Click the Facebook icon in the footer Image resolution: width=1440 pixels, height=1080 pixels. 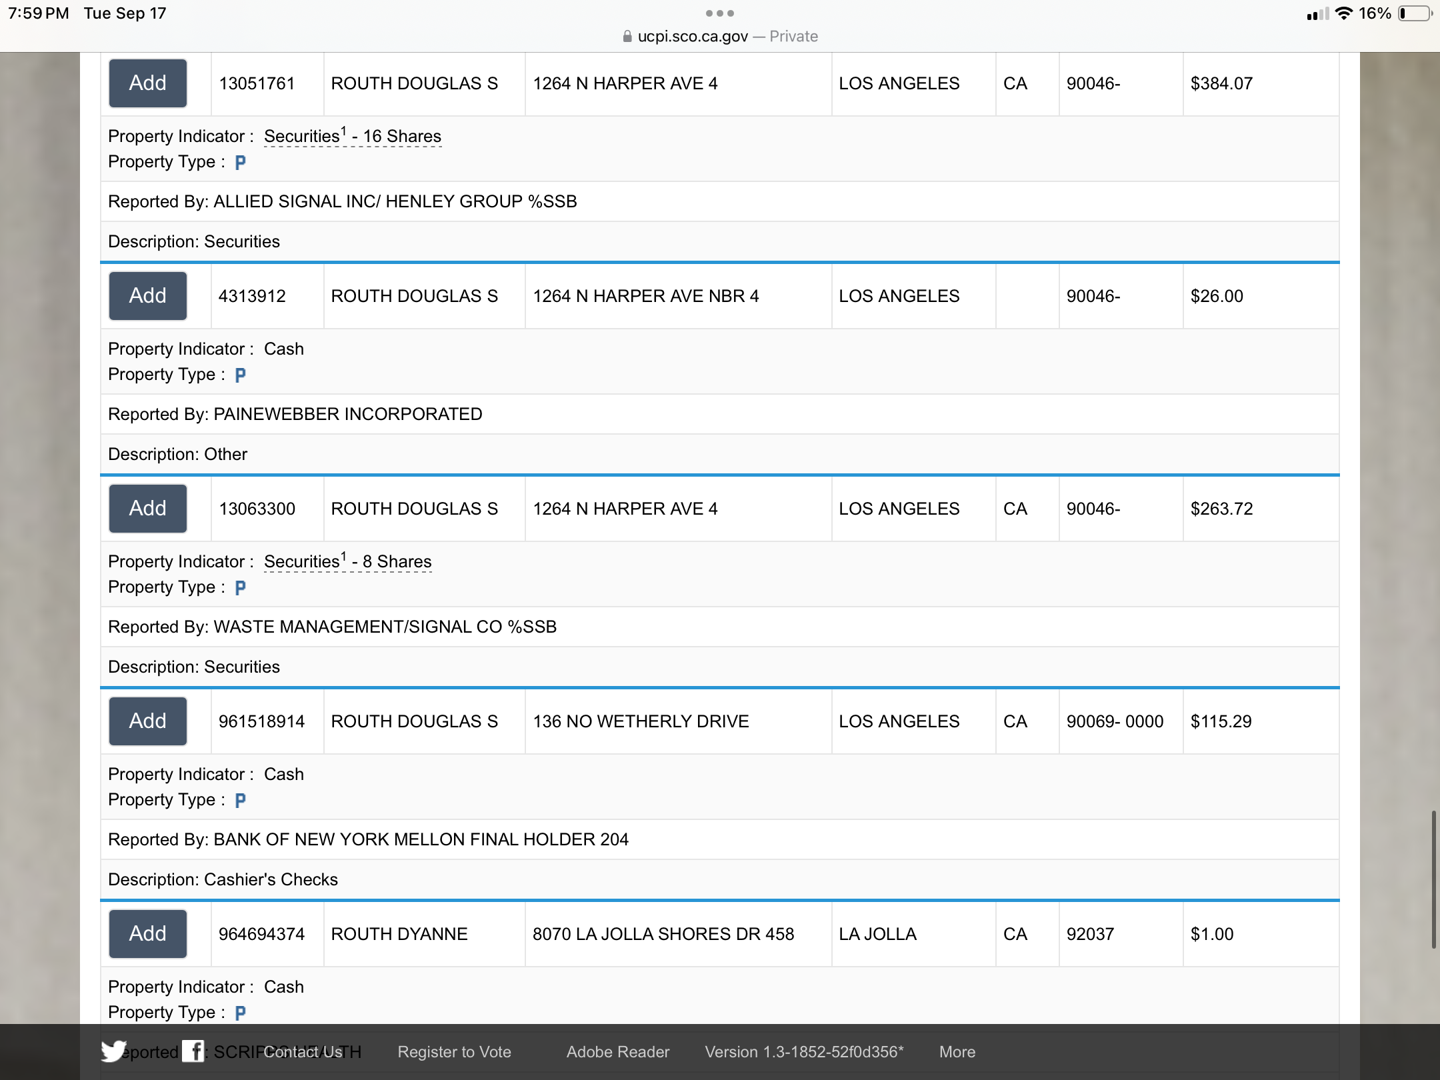click(193, 1051)
